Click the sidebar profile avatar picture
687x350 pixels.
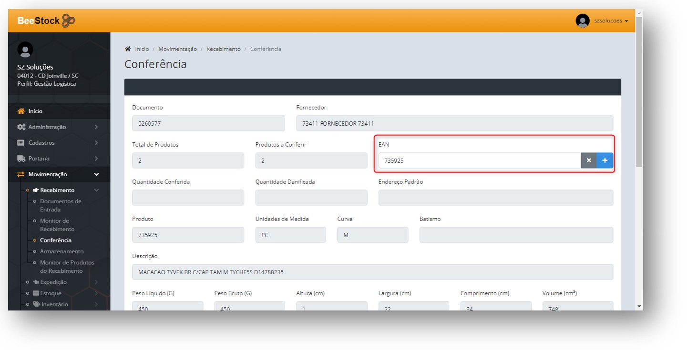click(25, 50)
